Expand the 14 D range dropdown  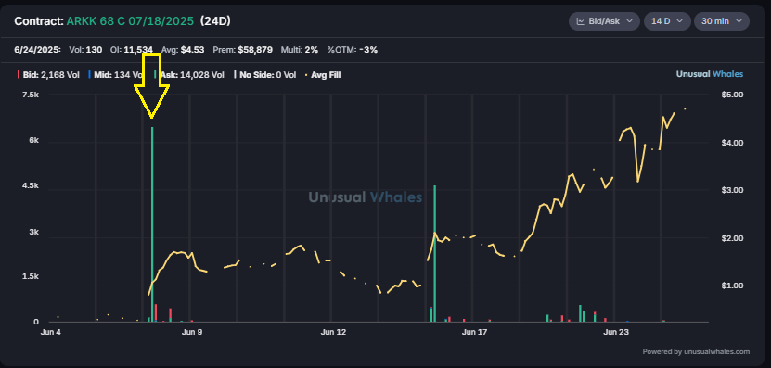667,21
